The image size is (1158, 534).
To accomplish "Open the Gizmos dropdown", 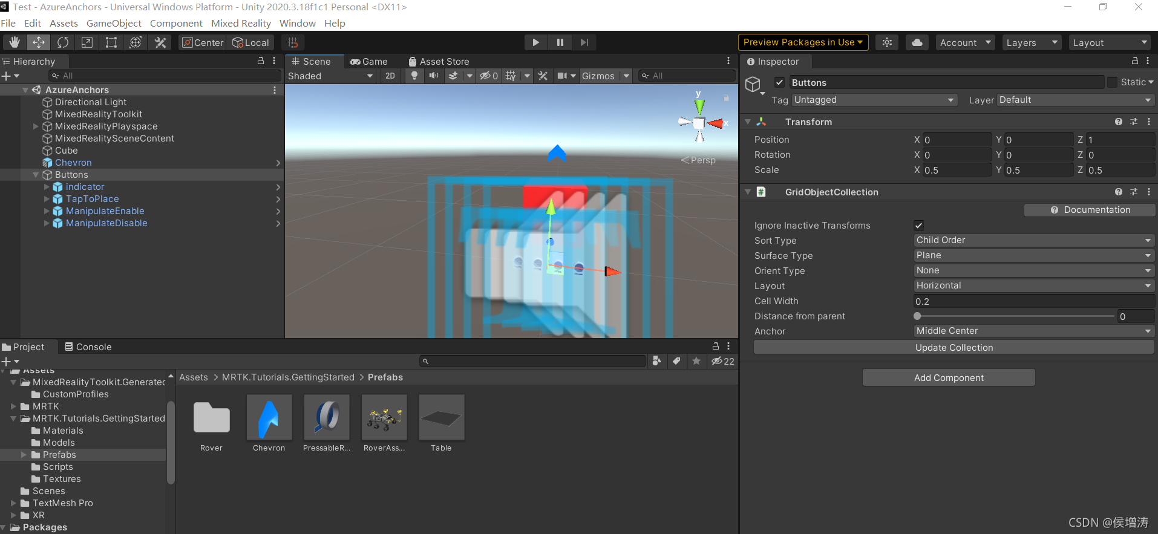I will point(606,76).
